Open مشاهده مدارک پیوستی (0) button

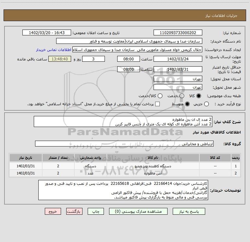(138, 211)
